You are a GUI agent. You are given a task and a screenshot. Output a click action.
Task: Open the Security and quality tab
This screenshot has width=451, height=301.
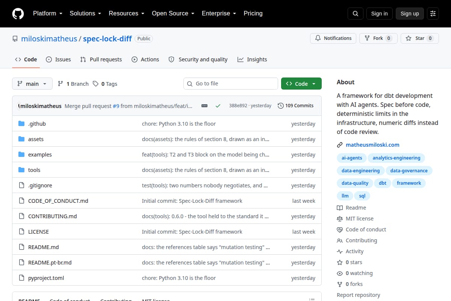coord(198,59)
